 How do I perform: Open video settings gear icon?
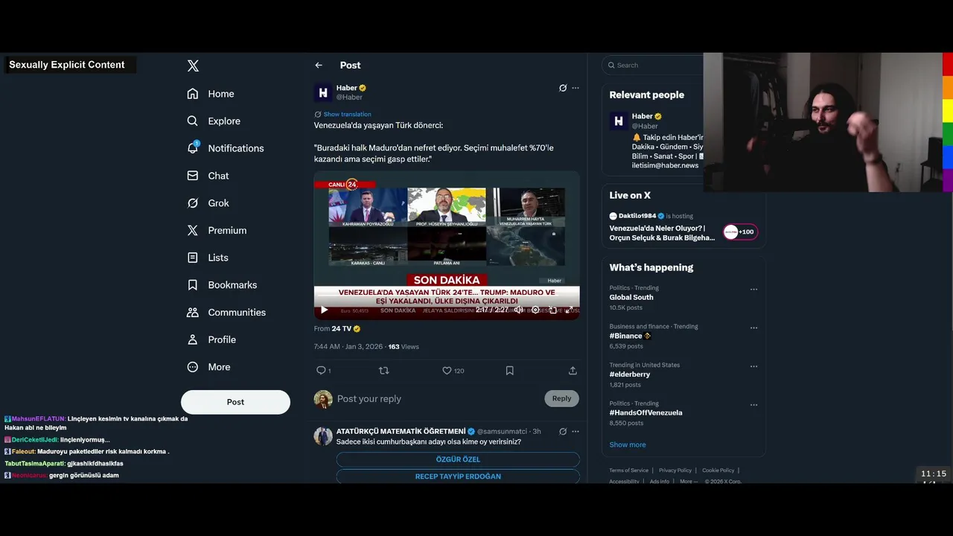click(535, 310)
